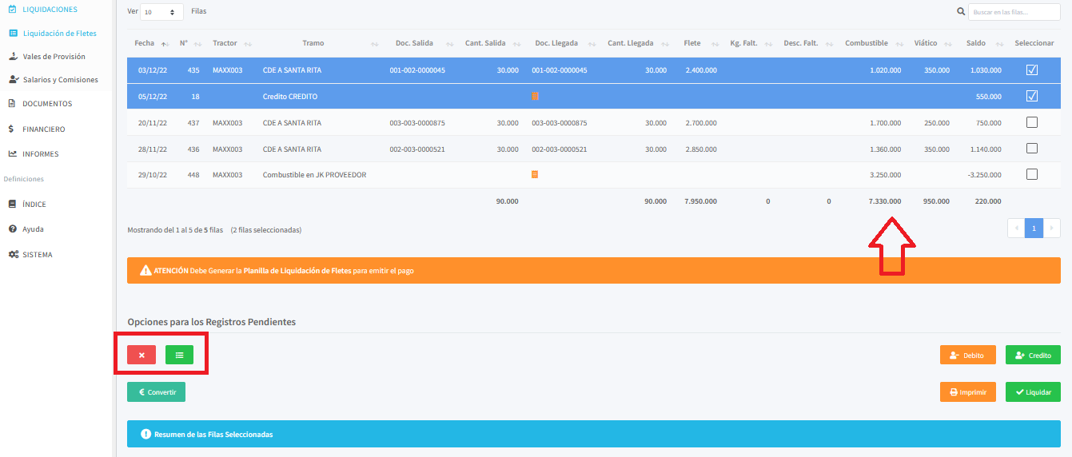Click the green list icon button

[179, 355]
